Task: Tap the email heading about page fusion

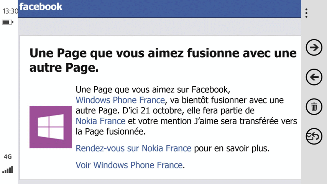Action: coord(163,60)
